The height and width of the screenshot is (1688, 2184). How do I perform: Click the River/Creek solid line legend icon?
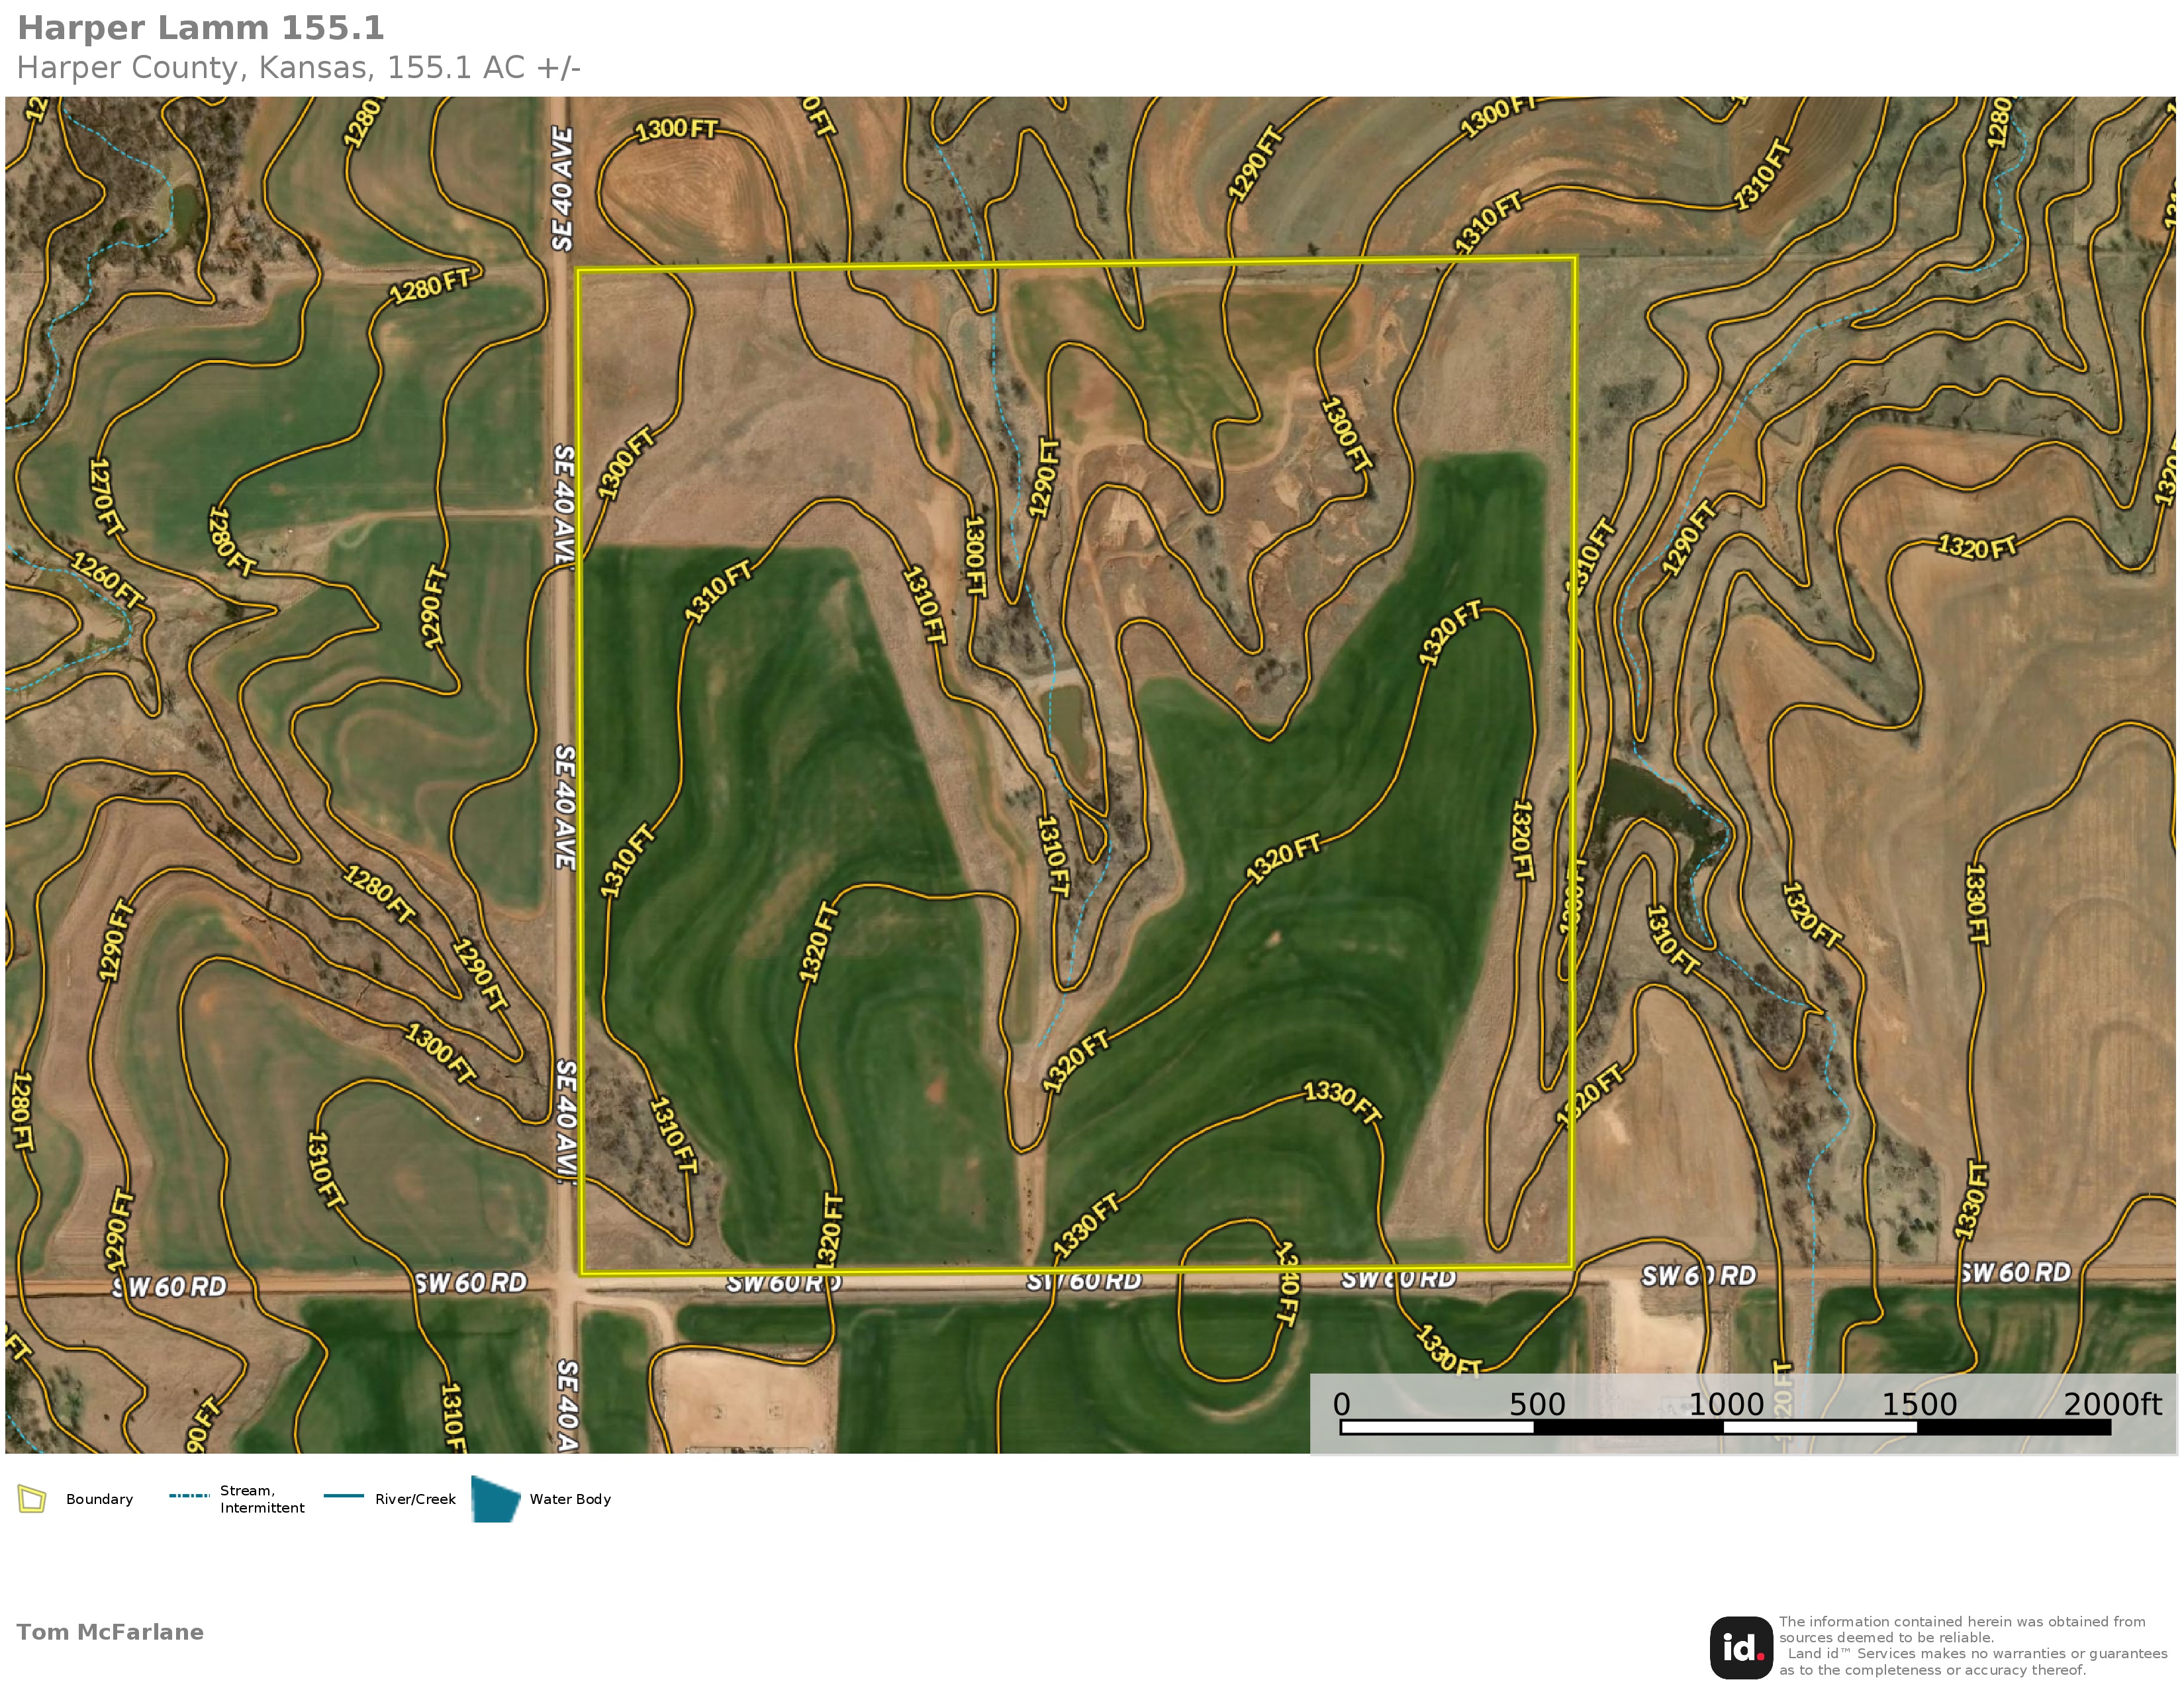click(344, 1496)
